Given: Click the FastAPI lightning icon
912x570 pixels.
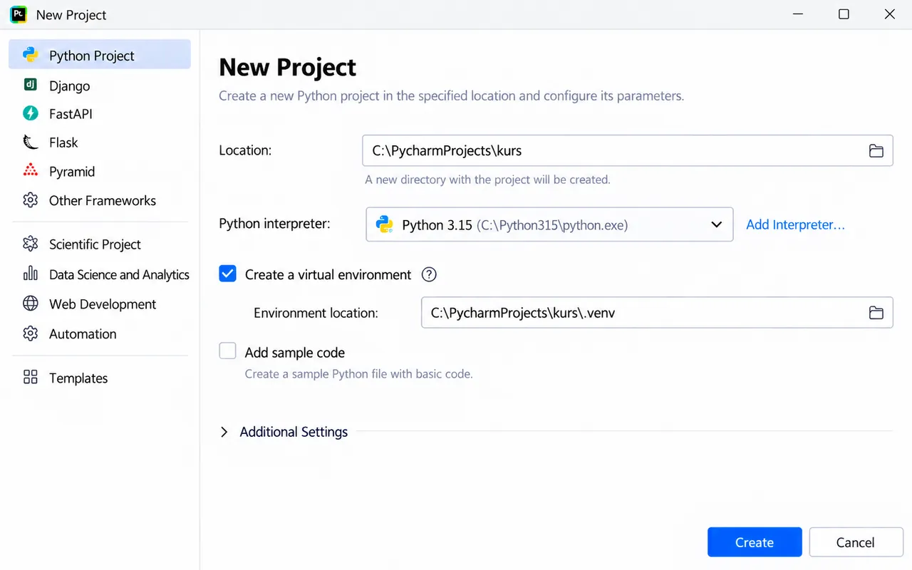Looking at the screenshot, I should pos(30,113).
